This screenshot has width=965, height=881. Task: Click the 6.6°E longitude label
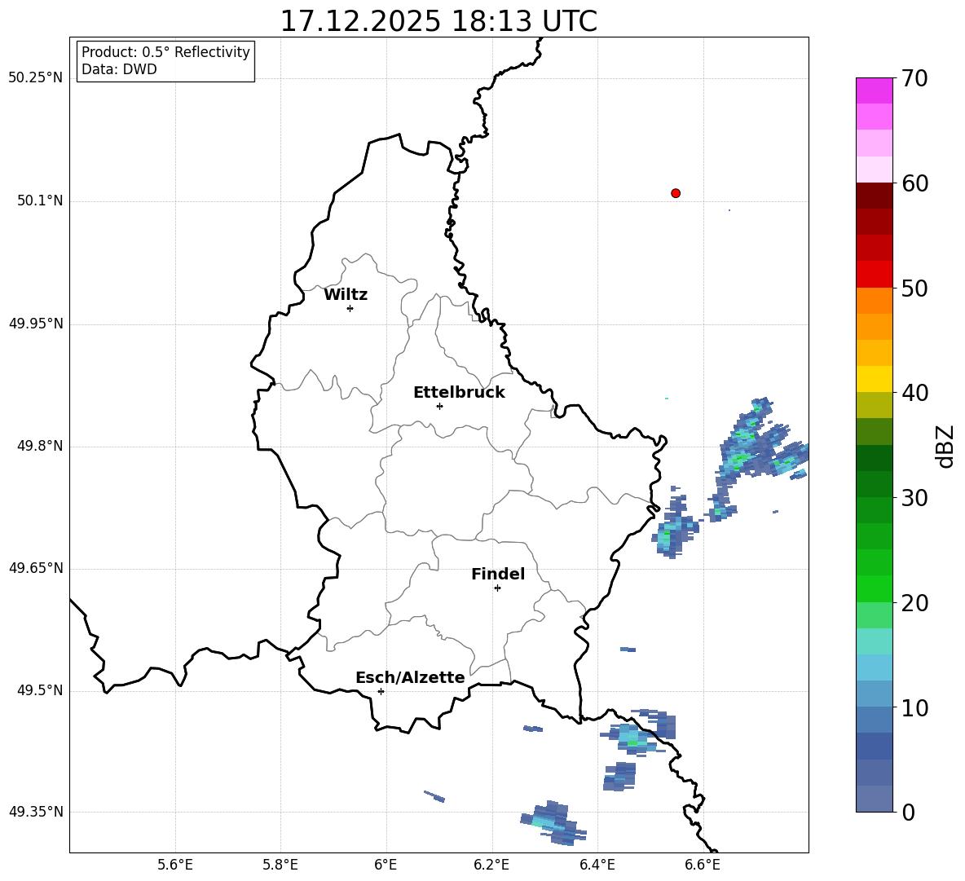[703, 866]
